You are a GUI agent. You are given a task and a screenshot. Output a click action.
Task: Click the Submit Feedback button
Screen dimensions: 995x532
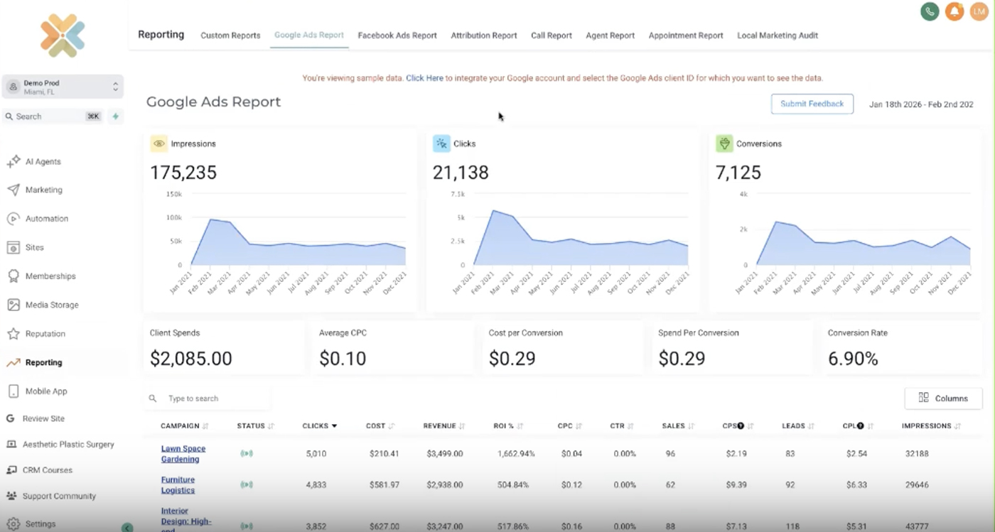point(812,104)
